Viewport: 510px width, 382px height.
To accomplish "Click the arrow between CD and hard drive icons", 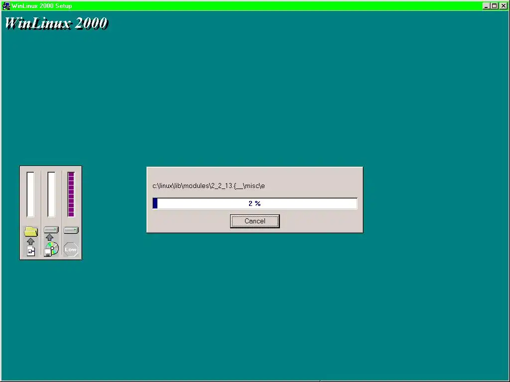I will (x=49, y=237).
